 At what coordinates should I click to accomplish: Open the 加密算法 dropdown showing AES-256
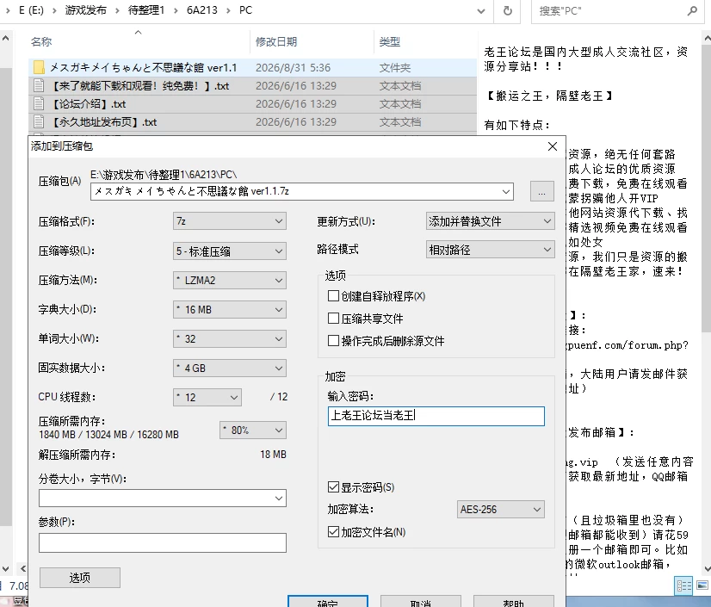pyautogui.click(x=501, y=510)
